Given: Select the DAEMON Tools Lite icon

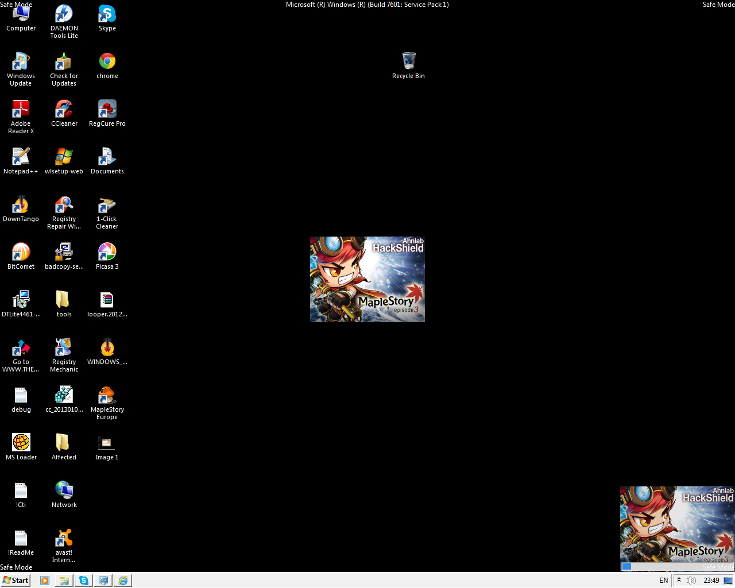Looking at the screenshot, I should (64, 22).
